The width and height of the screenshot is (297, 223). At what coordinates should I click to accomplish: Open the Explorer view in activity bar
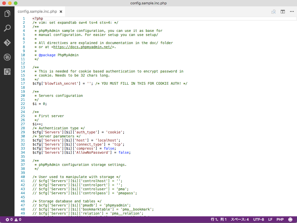(7, 13)
